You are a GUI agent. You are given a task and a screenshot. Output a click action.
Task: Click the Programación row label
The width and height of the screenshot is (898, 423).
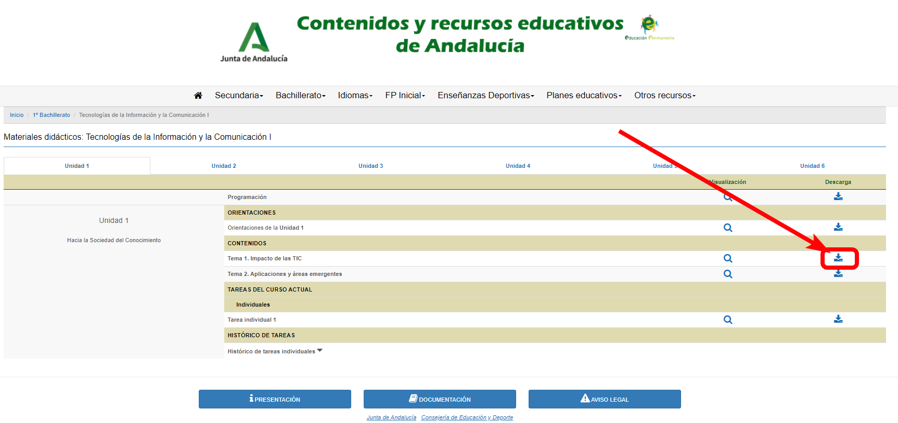(x=247, y=197)
